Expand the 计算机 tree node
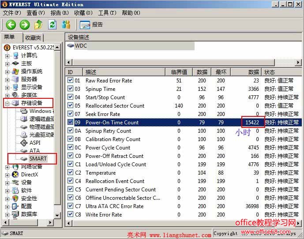This screenshot has height=239, width=304. 7,56
